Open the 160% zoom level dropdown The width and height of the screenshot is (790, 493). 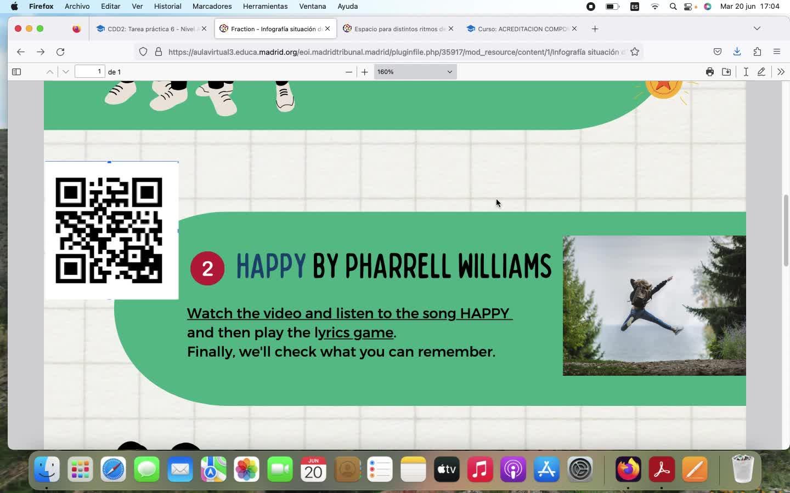pyautogui.click(x=415, y=72)
